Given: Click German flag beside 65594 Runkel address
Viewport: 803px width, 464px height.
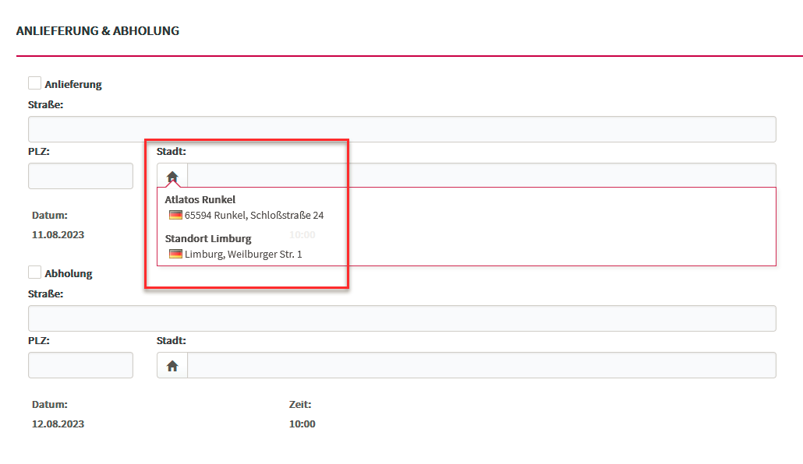Looking at the screenshot, I should click(175, 215).
